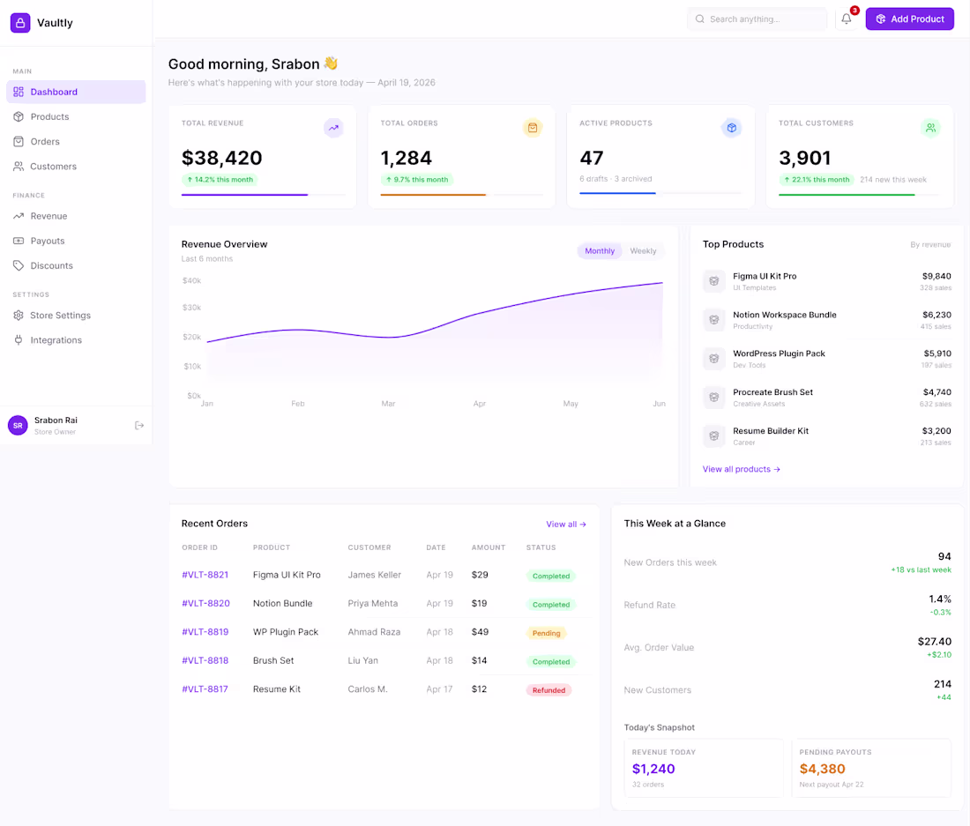This screenshot has height=826, width=970.
Task: Go to the Products page label
Action: coord(49,117)
